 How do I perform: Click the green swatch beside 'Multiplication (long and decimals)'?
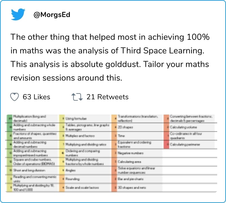point(10,118)
